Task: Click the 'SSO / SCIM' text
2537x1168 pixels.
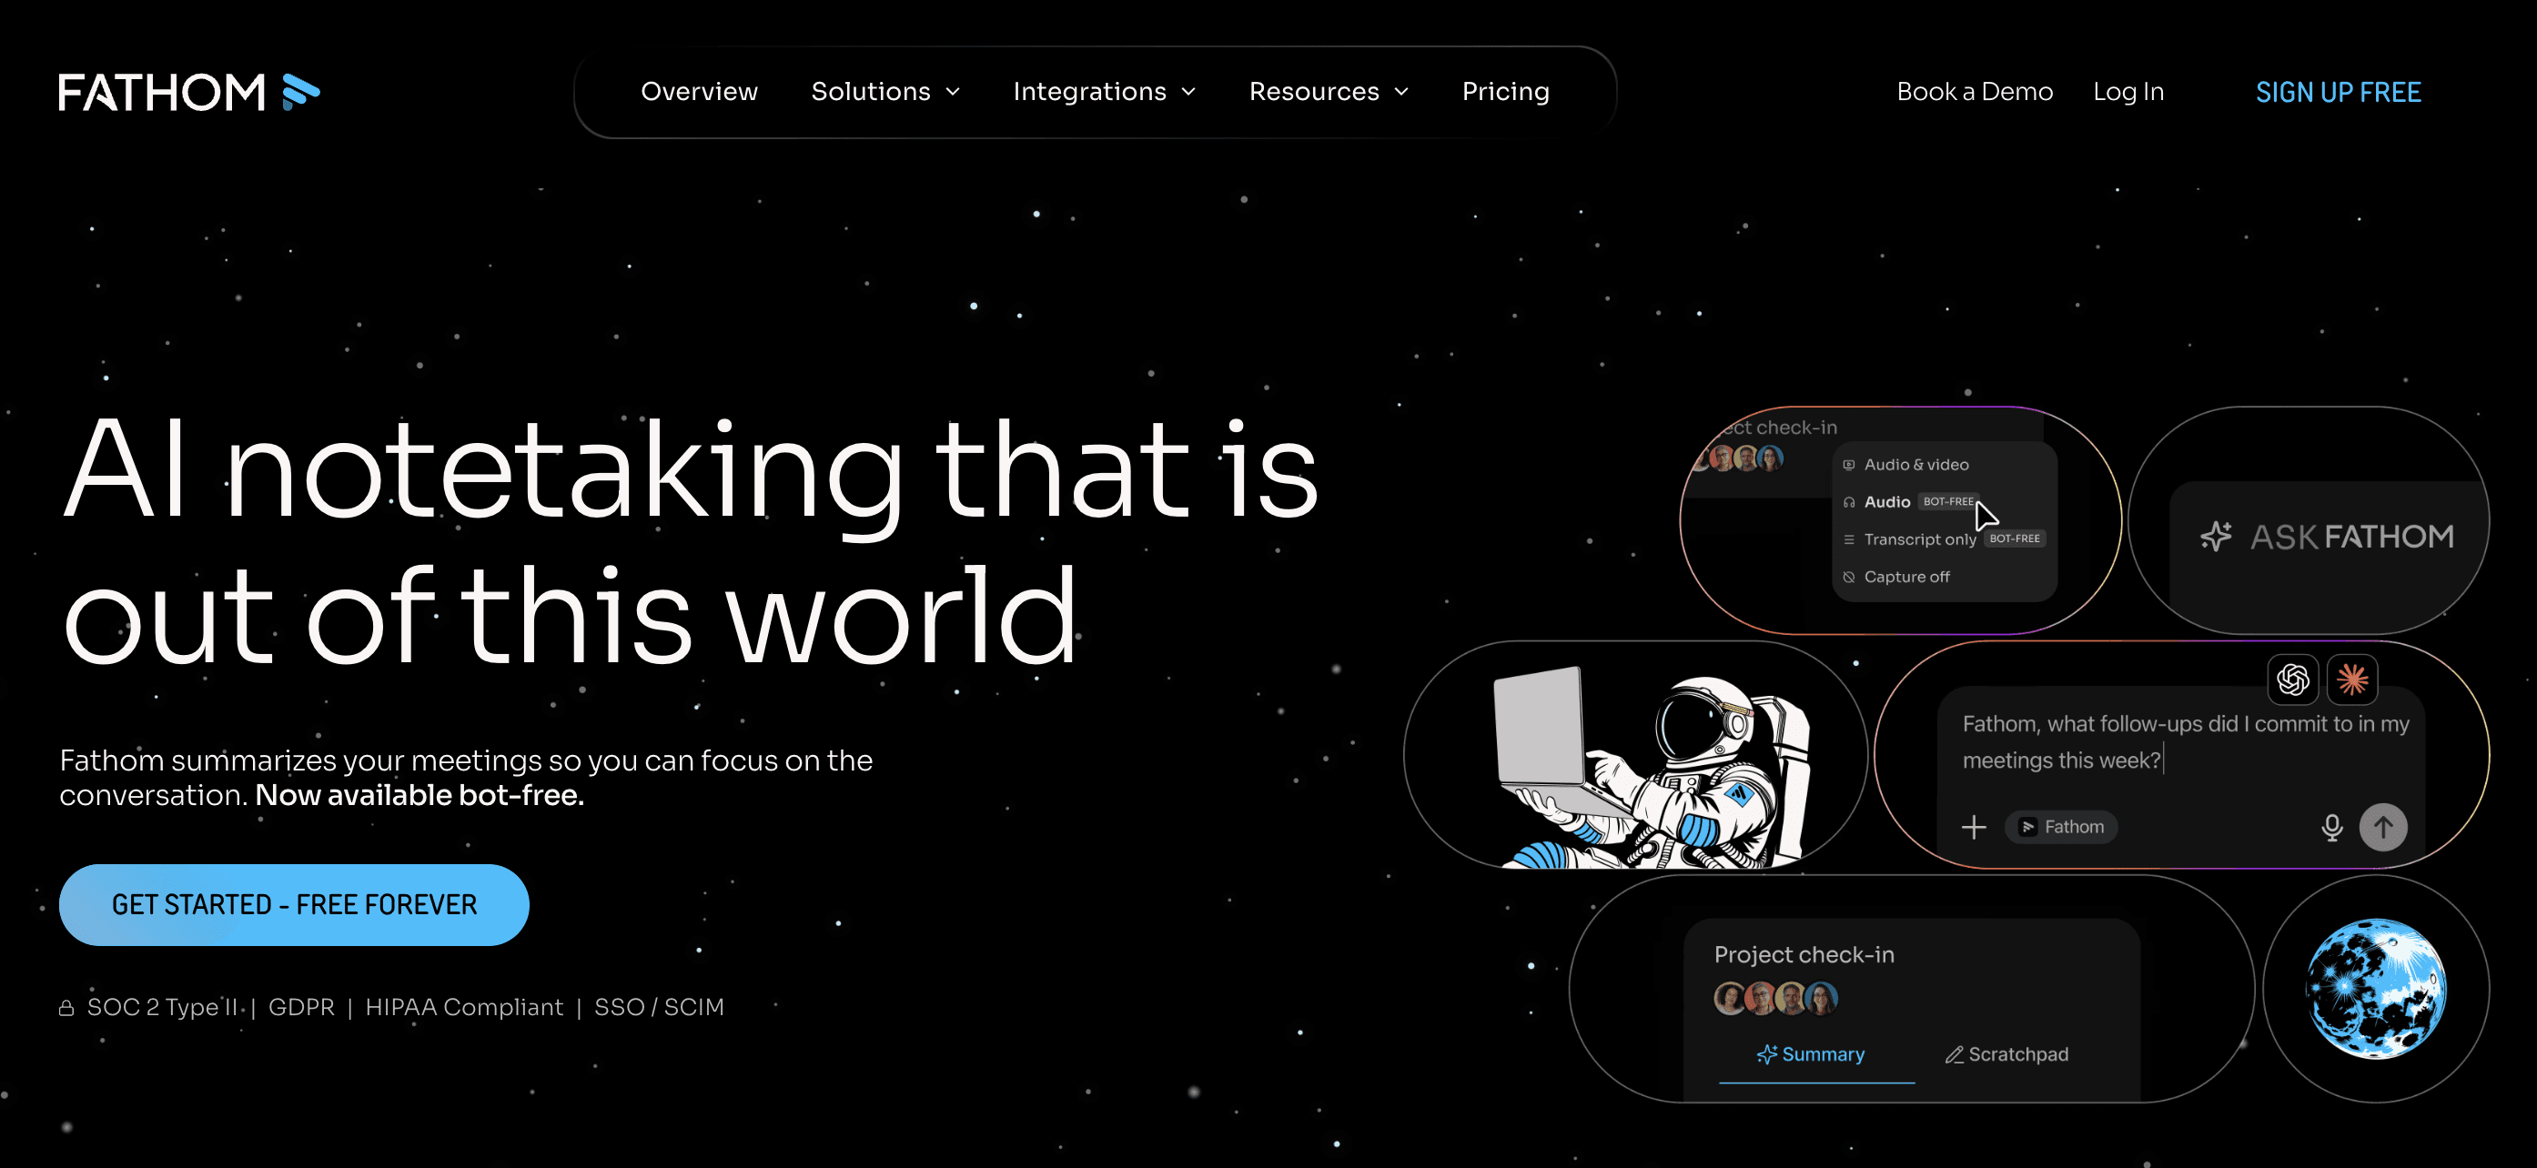Action: (x=659, y=1008)
